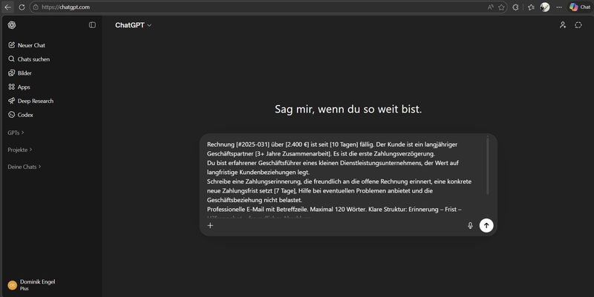Click the browser profile picture icon
The height and width of the screenshot is (297, 594).
click(x=545, y=7)
